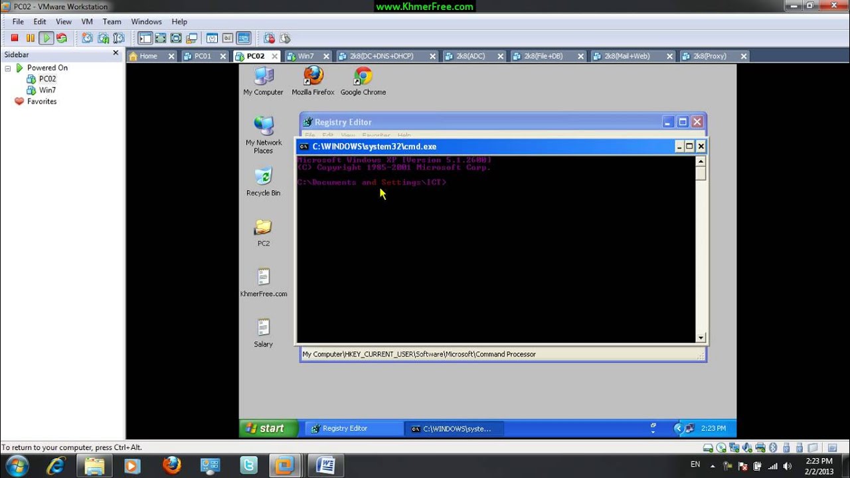Image resolution: width=850 pixels, height=478 pixels.
Task: Click the record session toolbar icon
Action: [x=269, y=38]
